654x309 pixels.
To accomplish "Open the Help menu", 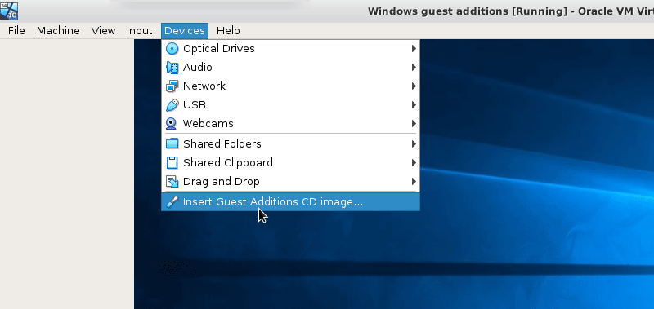I will 228,31.
